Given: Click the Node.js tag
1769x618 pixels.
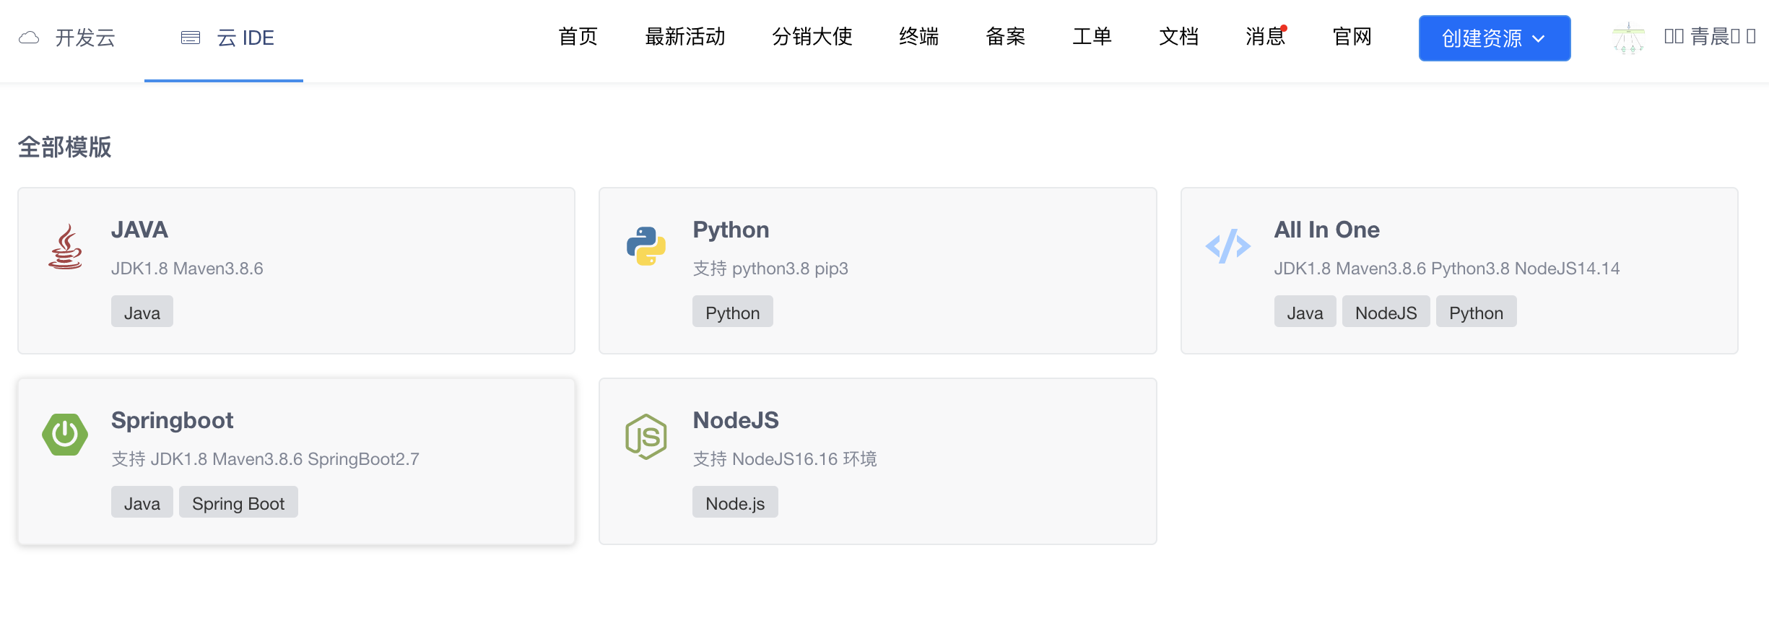Looking at the screenshot, I should pyautogui.click(x=735, y=502).
